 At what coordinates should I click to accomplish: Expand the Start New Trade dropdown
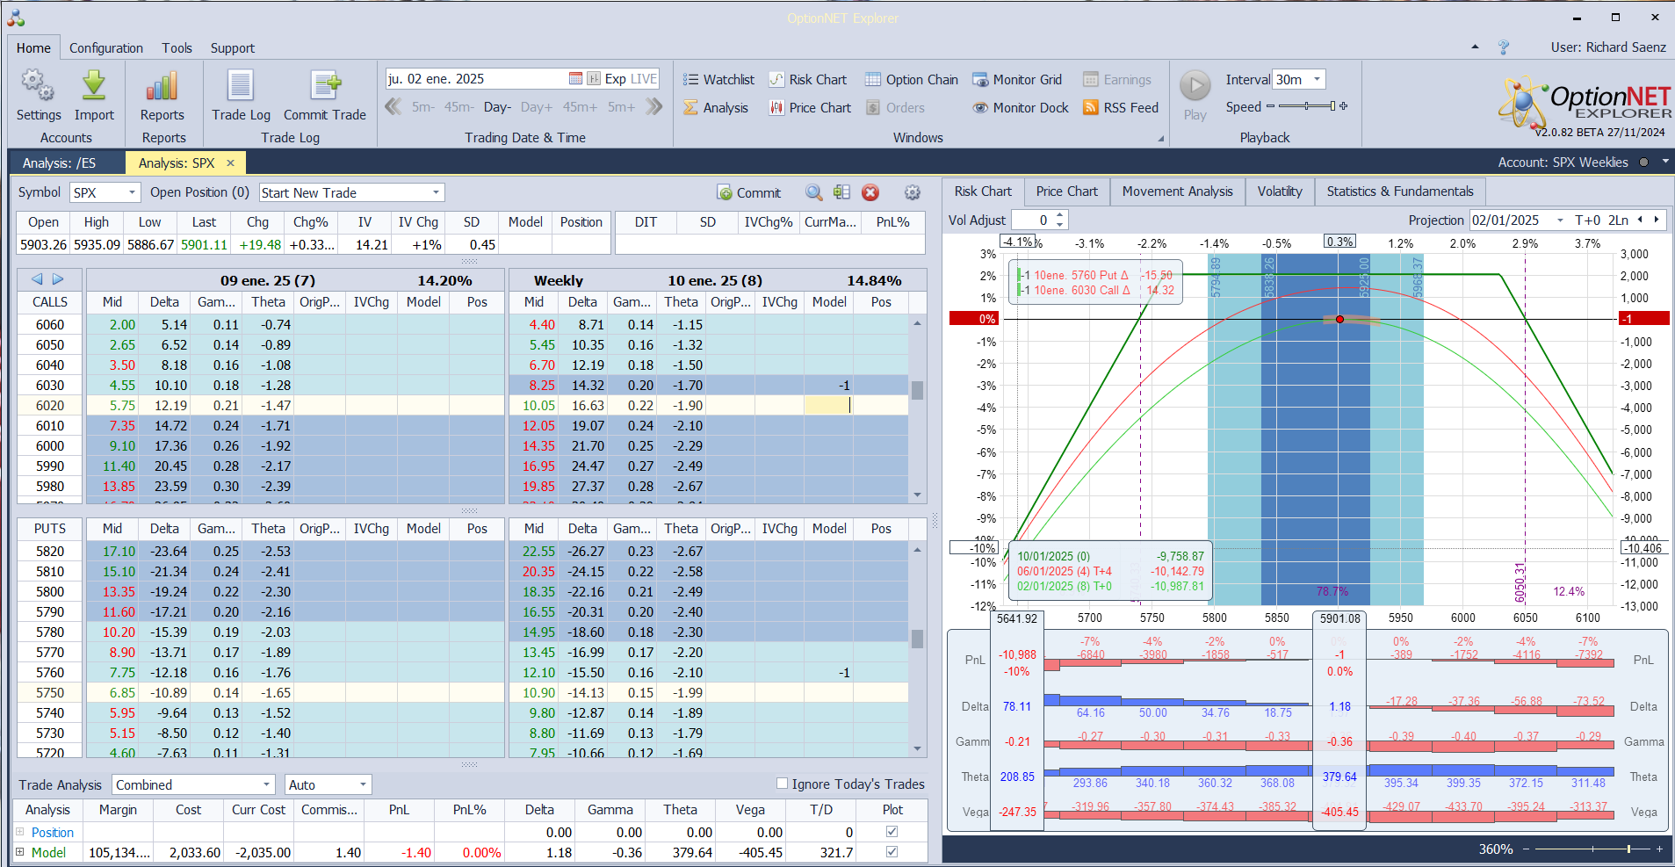coord(436,193)
